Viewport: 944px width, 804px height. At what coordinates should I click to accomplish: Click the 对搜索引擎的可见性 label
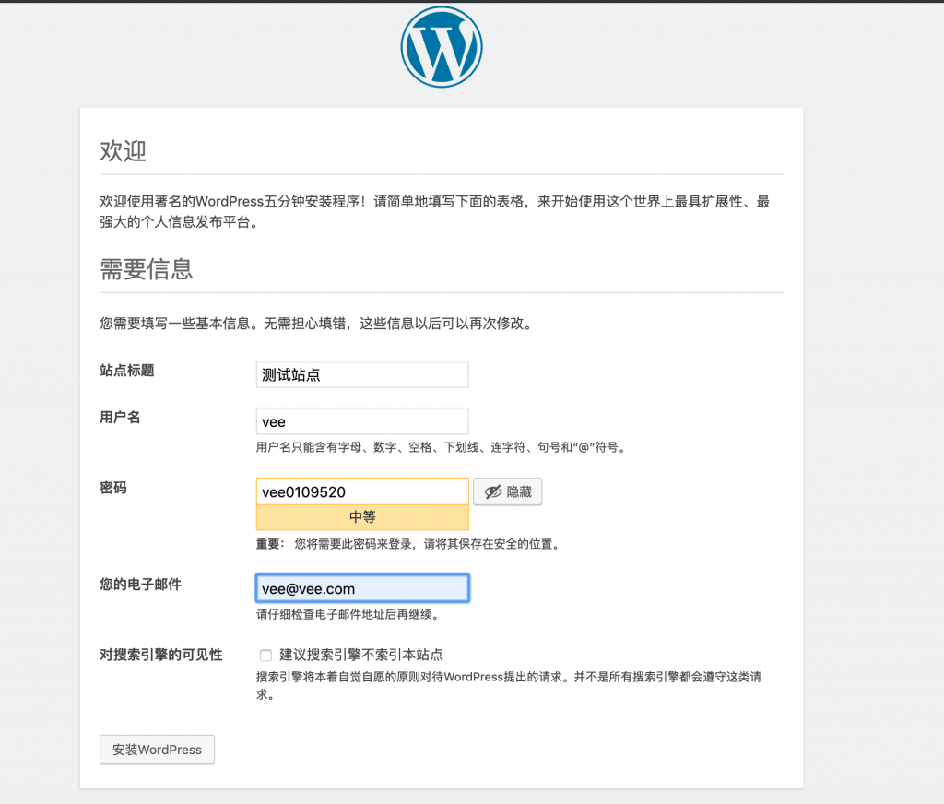coord(161,655)
